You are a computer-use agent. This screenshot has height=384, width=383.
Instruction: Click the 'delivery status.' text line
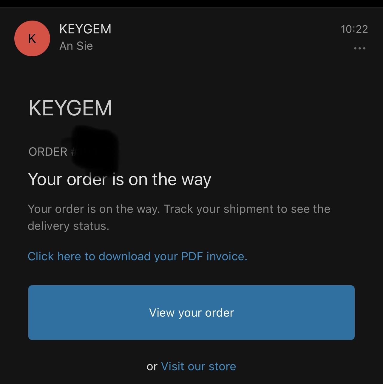tap(69, 226)
